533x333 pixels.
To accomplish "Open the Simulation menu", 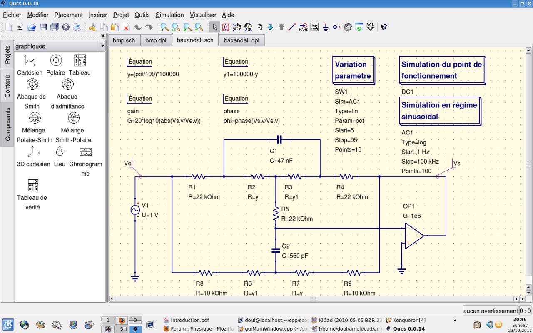I will (169, 15).
